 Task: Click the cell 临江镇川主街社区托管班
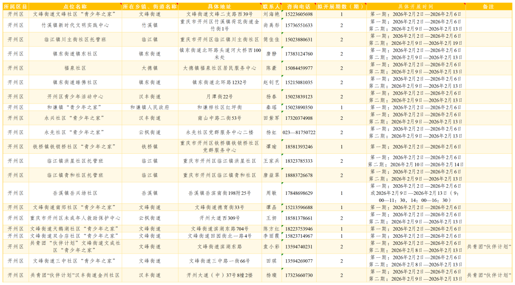point(75,40)
